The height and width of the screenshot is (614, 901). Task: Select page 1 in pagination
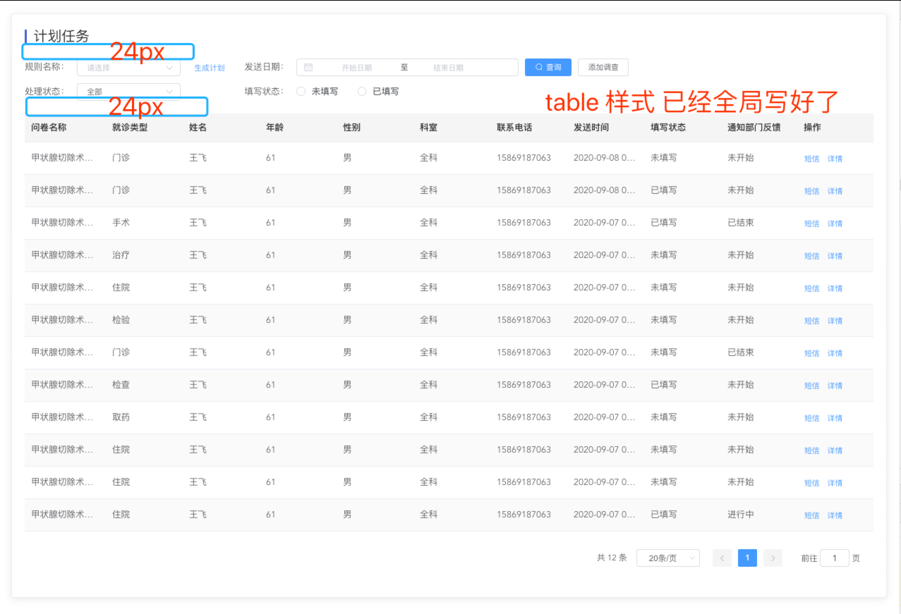click(747, 558)
